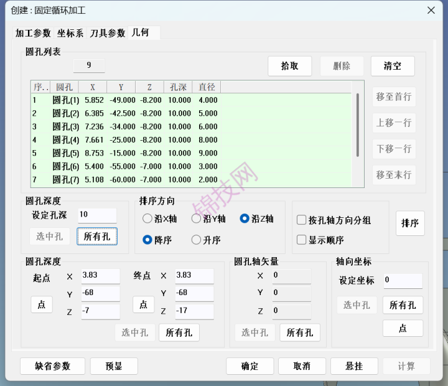
Task: Select the 沿X轴 sort direction
Action: click(x=159, y=219)
